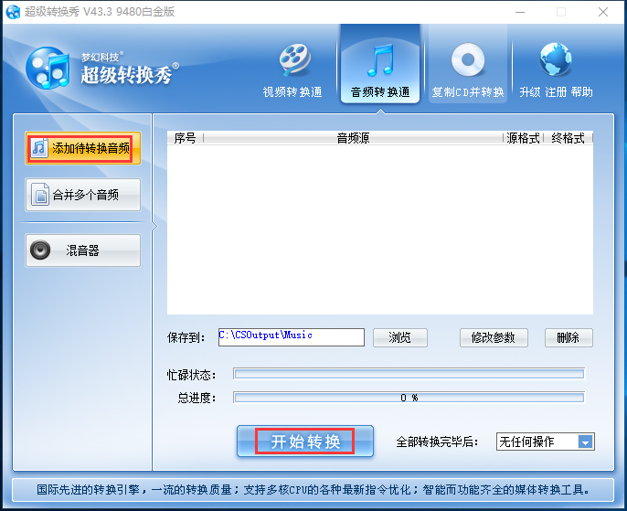Screen dimensions: 627x511
Task: Switch to the 视频转换通 tab label
Action: click(292, 92)
